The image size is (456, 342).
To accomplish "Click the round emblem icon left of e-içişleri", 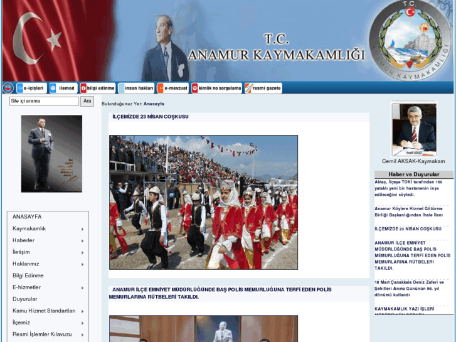I will 8,88.
